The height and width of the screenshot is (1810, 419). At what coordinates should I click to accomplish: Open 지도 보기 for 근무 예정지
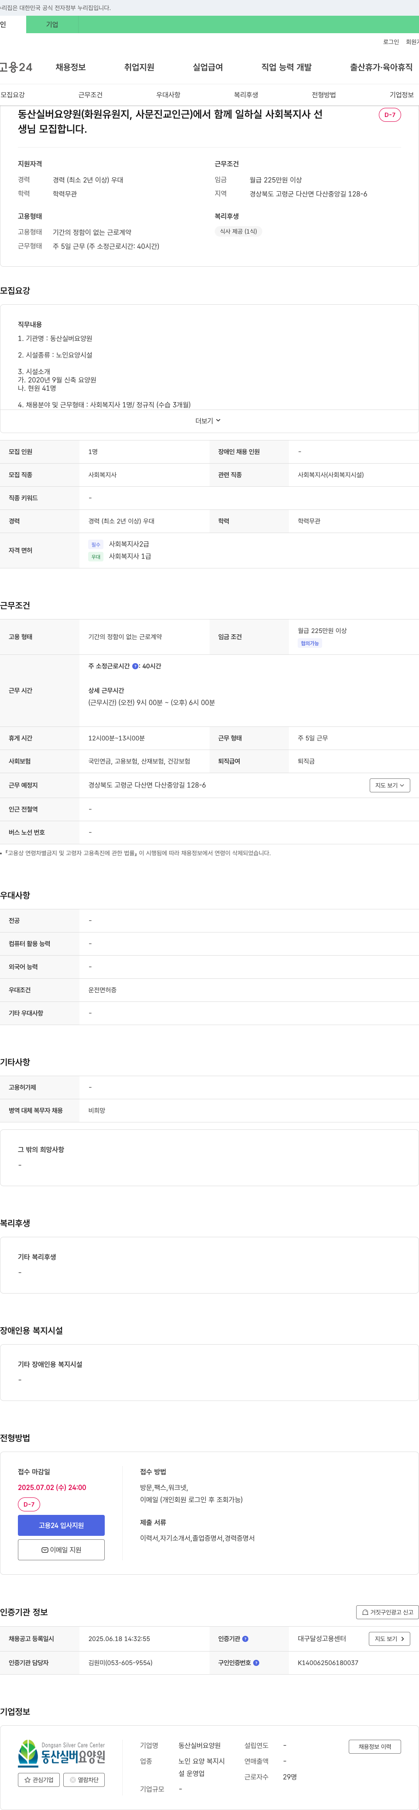[x=389, y=785]
